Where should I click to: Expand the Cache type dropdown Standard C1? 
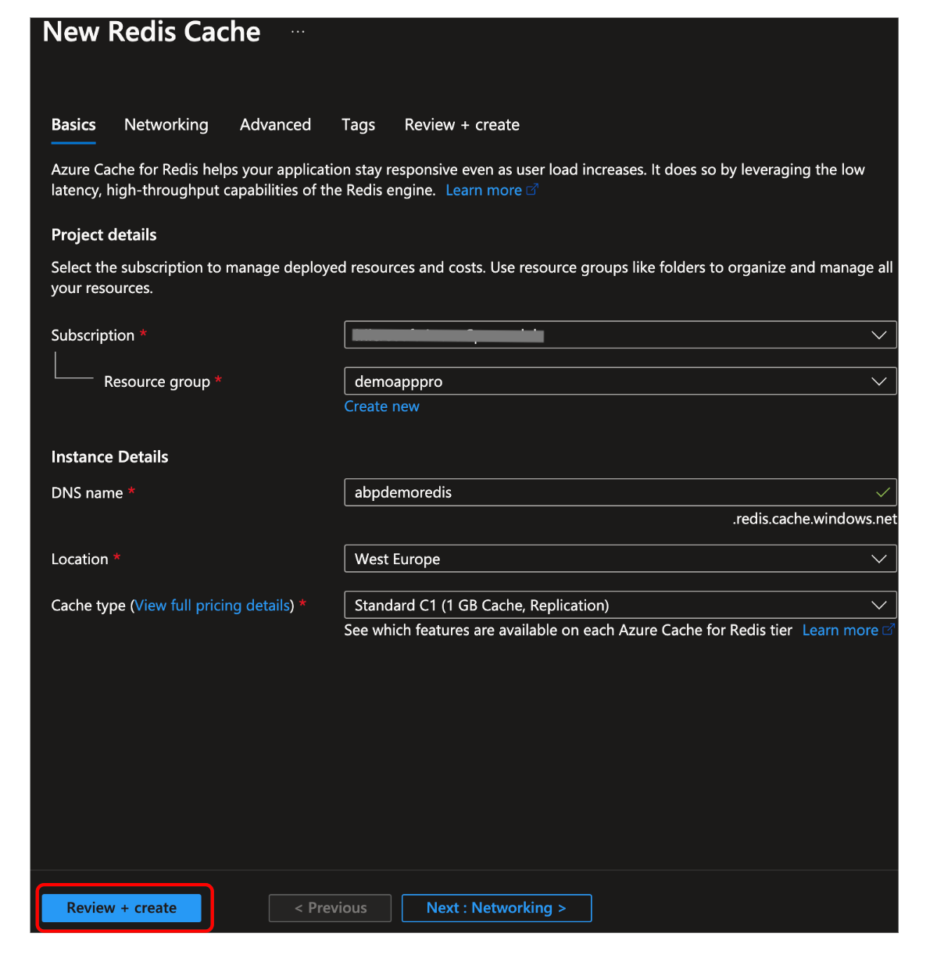pyautogui.click(x=620, y=605)
